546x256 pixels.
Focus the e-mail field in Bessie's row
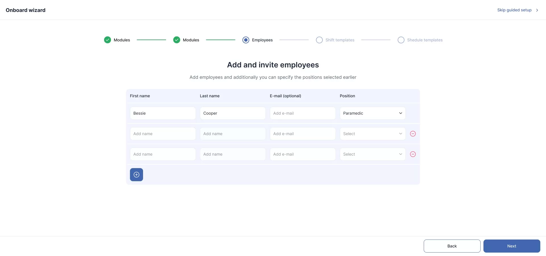point(303,113)
